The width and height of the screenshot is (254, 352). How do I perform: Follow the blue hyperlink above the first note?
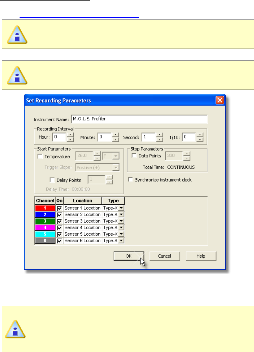pos(79,17)
